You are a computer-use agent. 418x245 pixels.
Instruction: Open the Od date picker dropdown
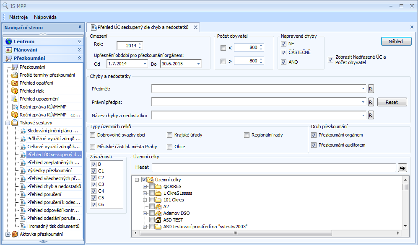coord(145,64)
